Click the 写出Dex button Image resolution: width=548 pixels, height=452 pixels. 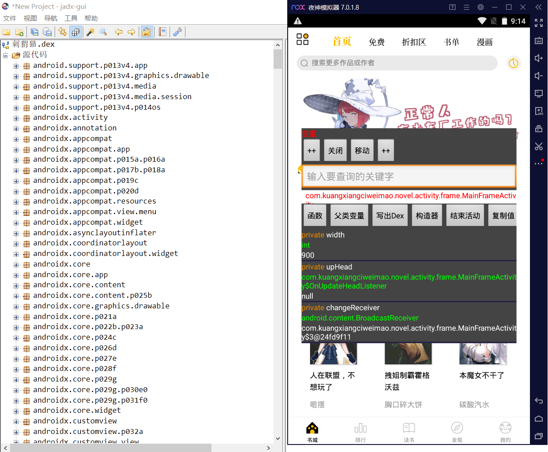(x=390, y=215)
